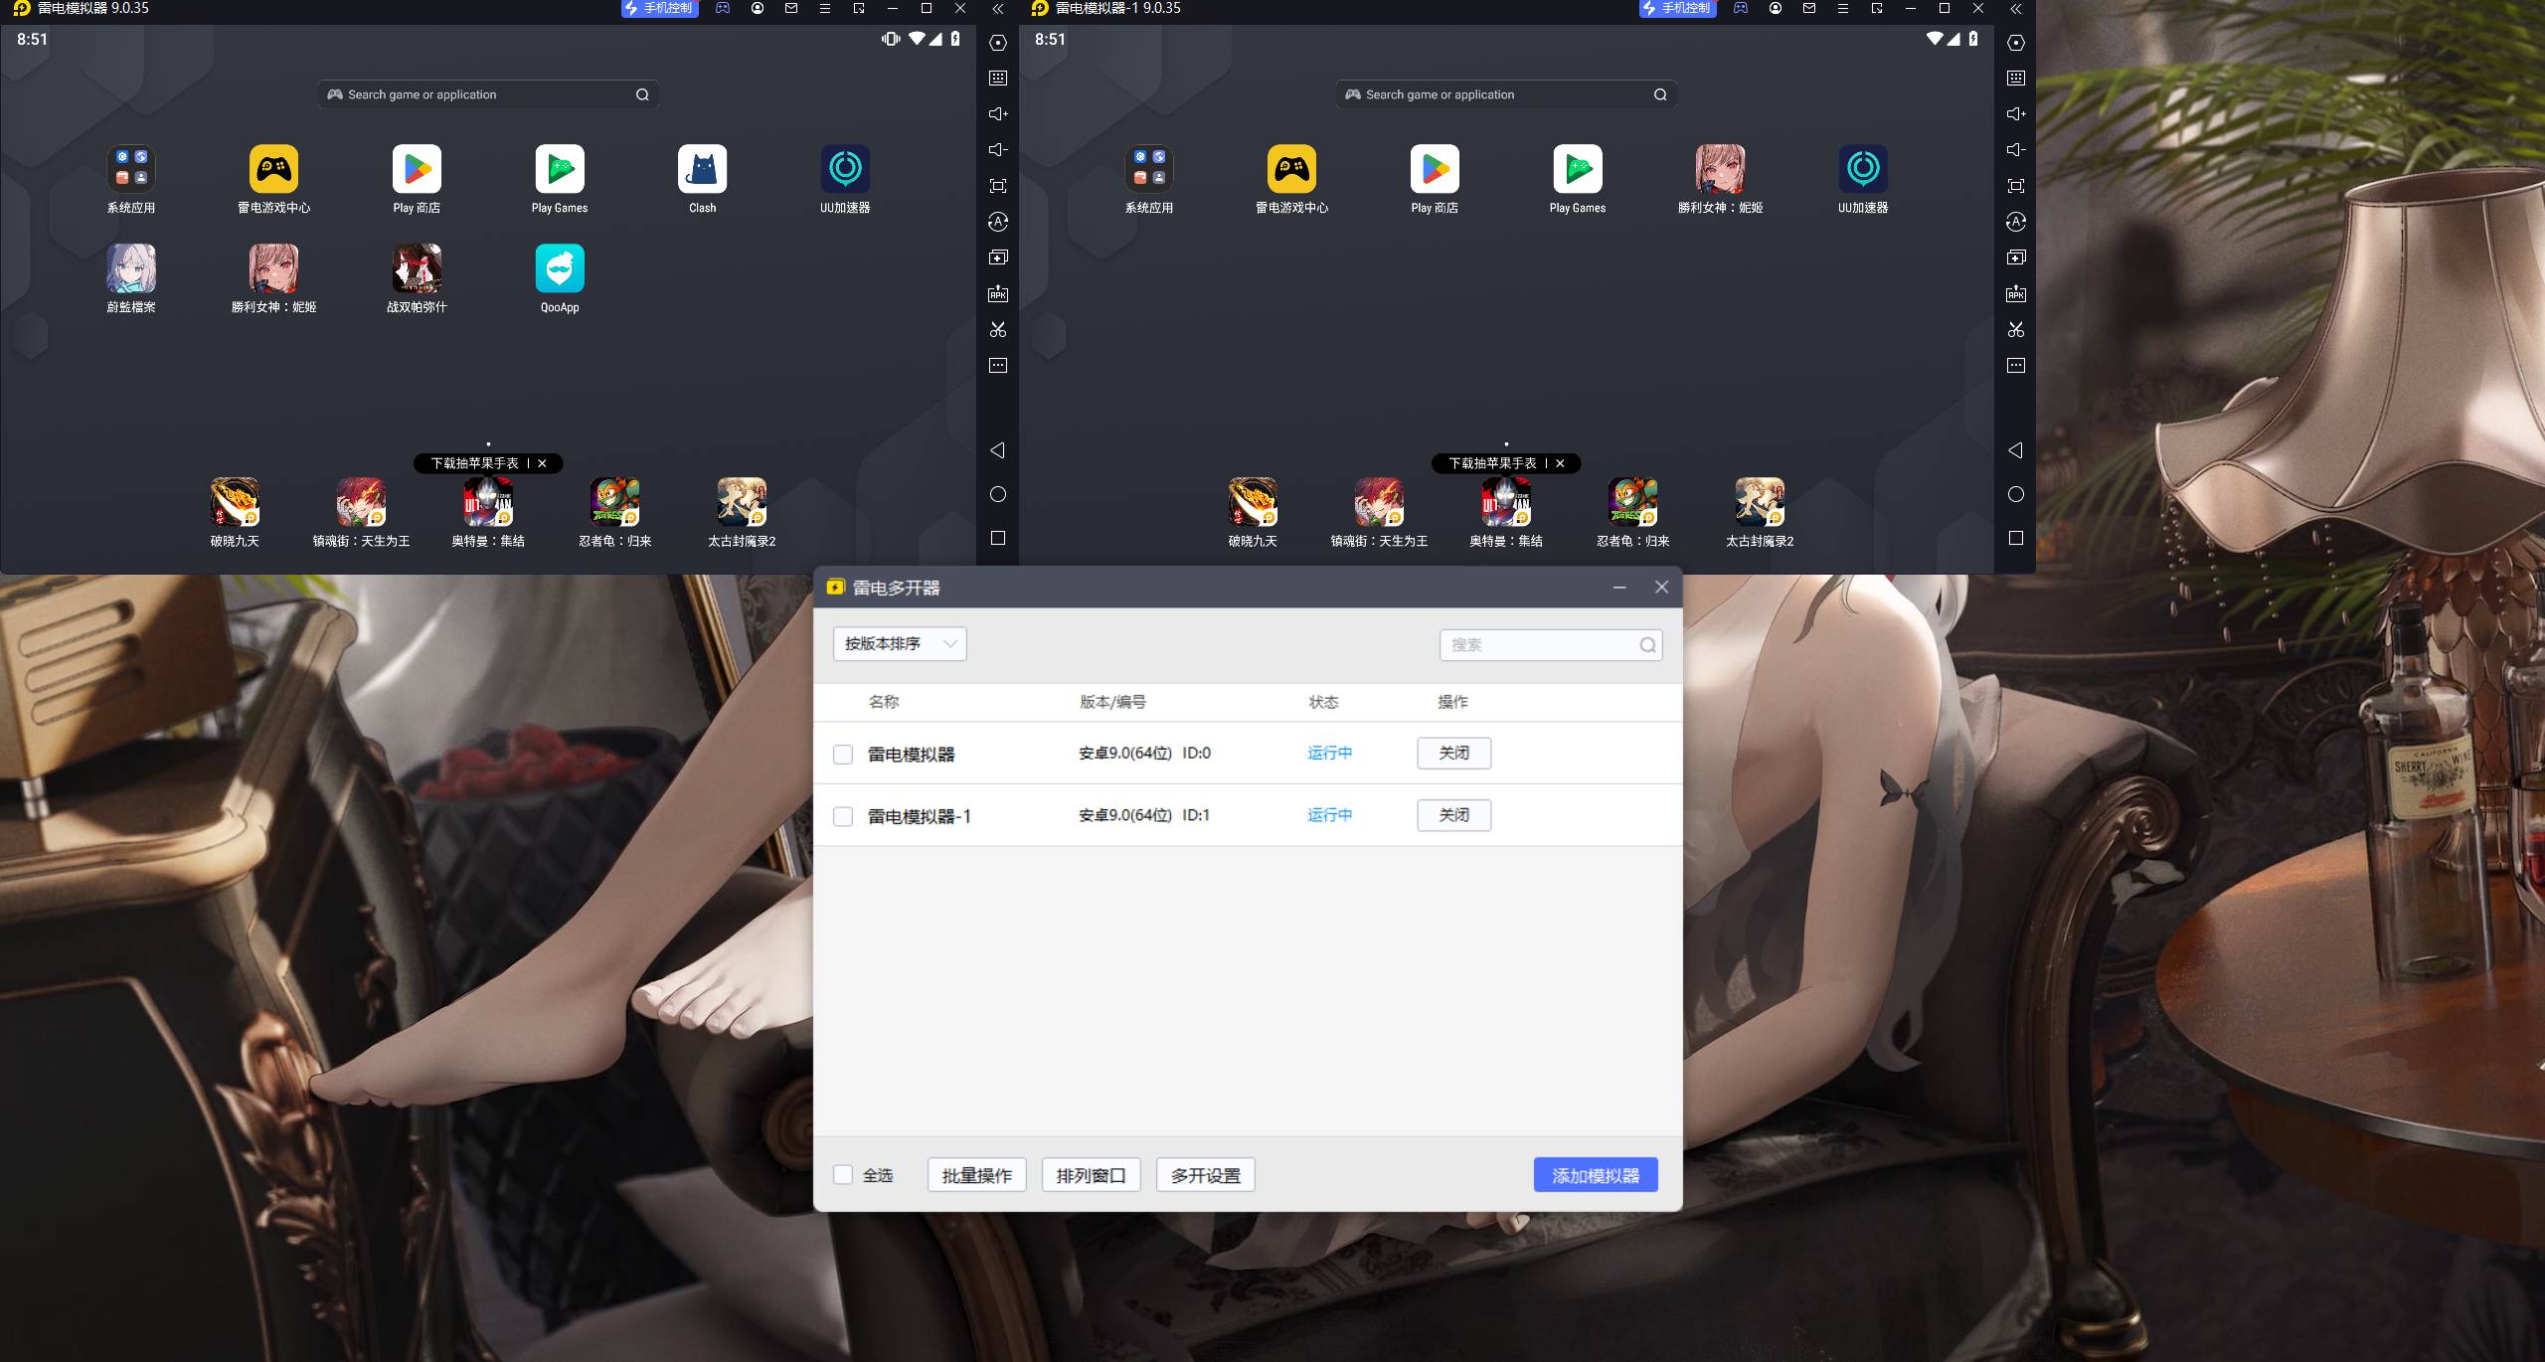Open the hamburger menu in left emulator title bar
2545x1362 pixels.
(x=824, y=8)
